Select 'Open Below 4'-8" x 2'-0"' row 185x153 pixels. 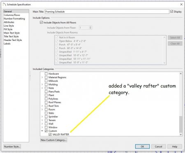(x=72, y=41)
